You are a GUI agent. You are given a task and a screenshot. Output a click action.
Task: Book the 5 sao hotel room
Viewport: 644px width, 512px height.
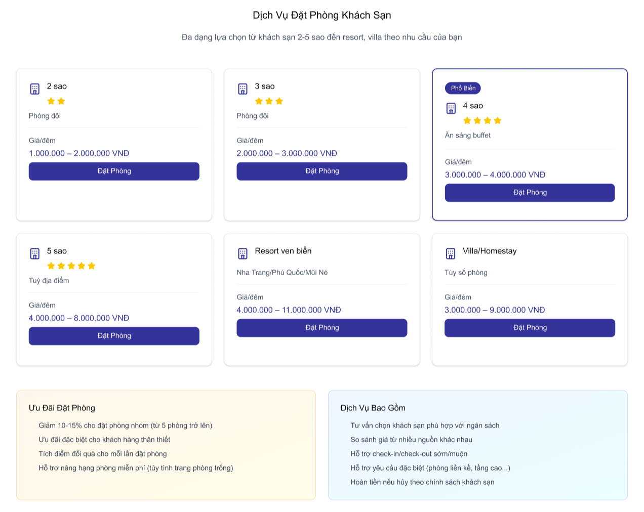114,336
